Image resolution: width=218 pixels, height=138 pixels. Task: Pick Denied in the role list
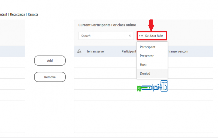pyautogui.click(x=145, y=73)
